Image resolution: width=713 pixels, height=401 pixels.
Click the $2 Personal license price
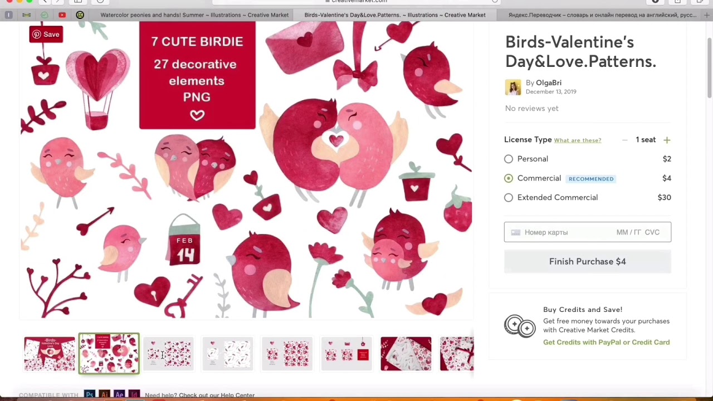pos(667,159)
